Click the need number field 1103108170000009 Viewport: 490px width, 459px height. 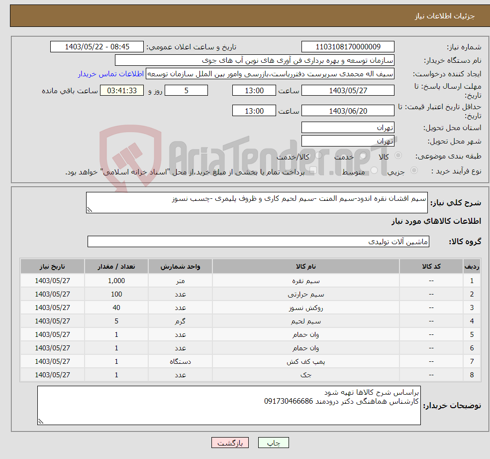(x=348, y=47)
